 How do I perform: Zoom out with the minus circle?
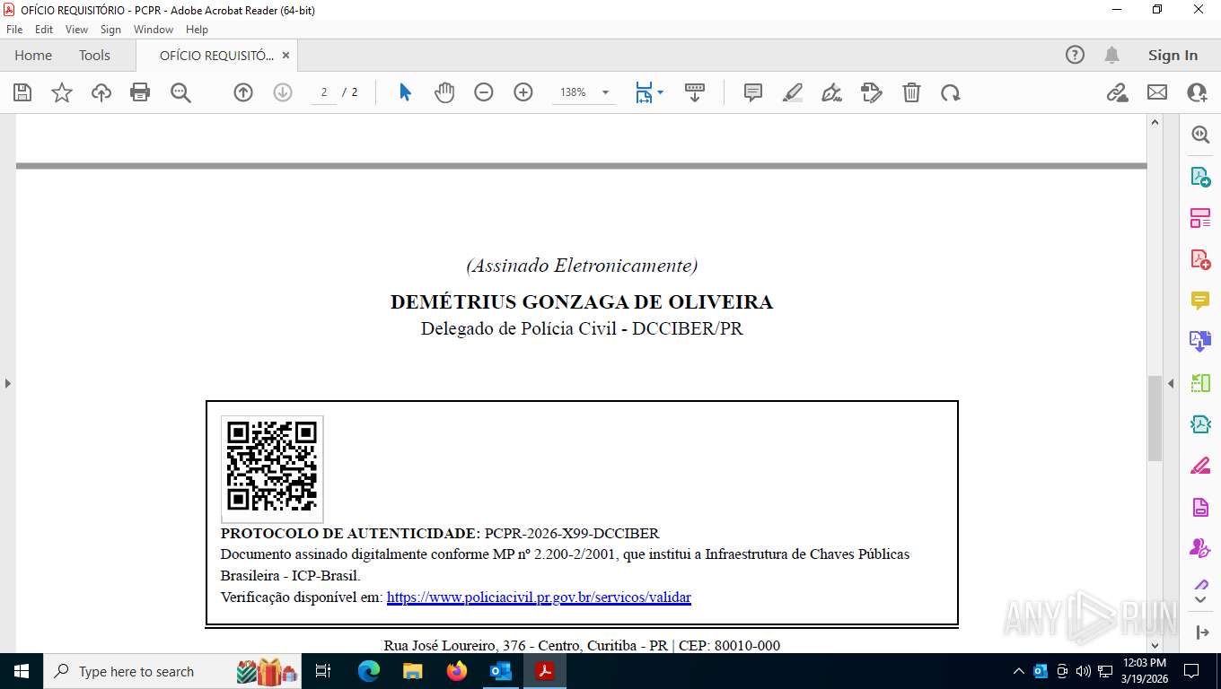coord(484,92)
